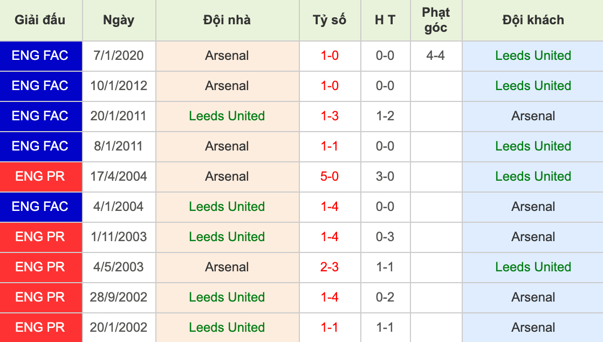Click ENG FAC label on 8/1/2011 row

click(x=40, y=146)
